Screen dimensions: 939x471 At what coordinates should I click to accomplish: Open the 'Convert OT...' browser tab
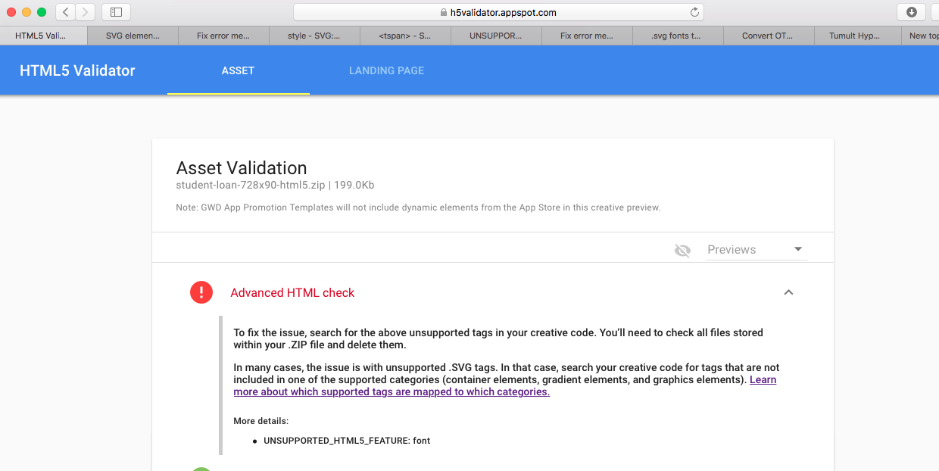768,36
